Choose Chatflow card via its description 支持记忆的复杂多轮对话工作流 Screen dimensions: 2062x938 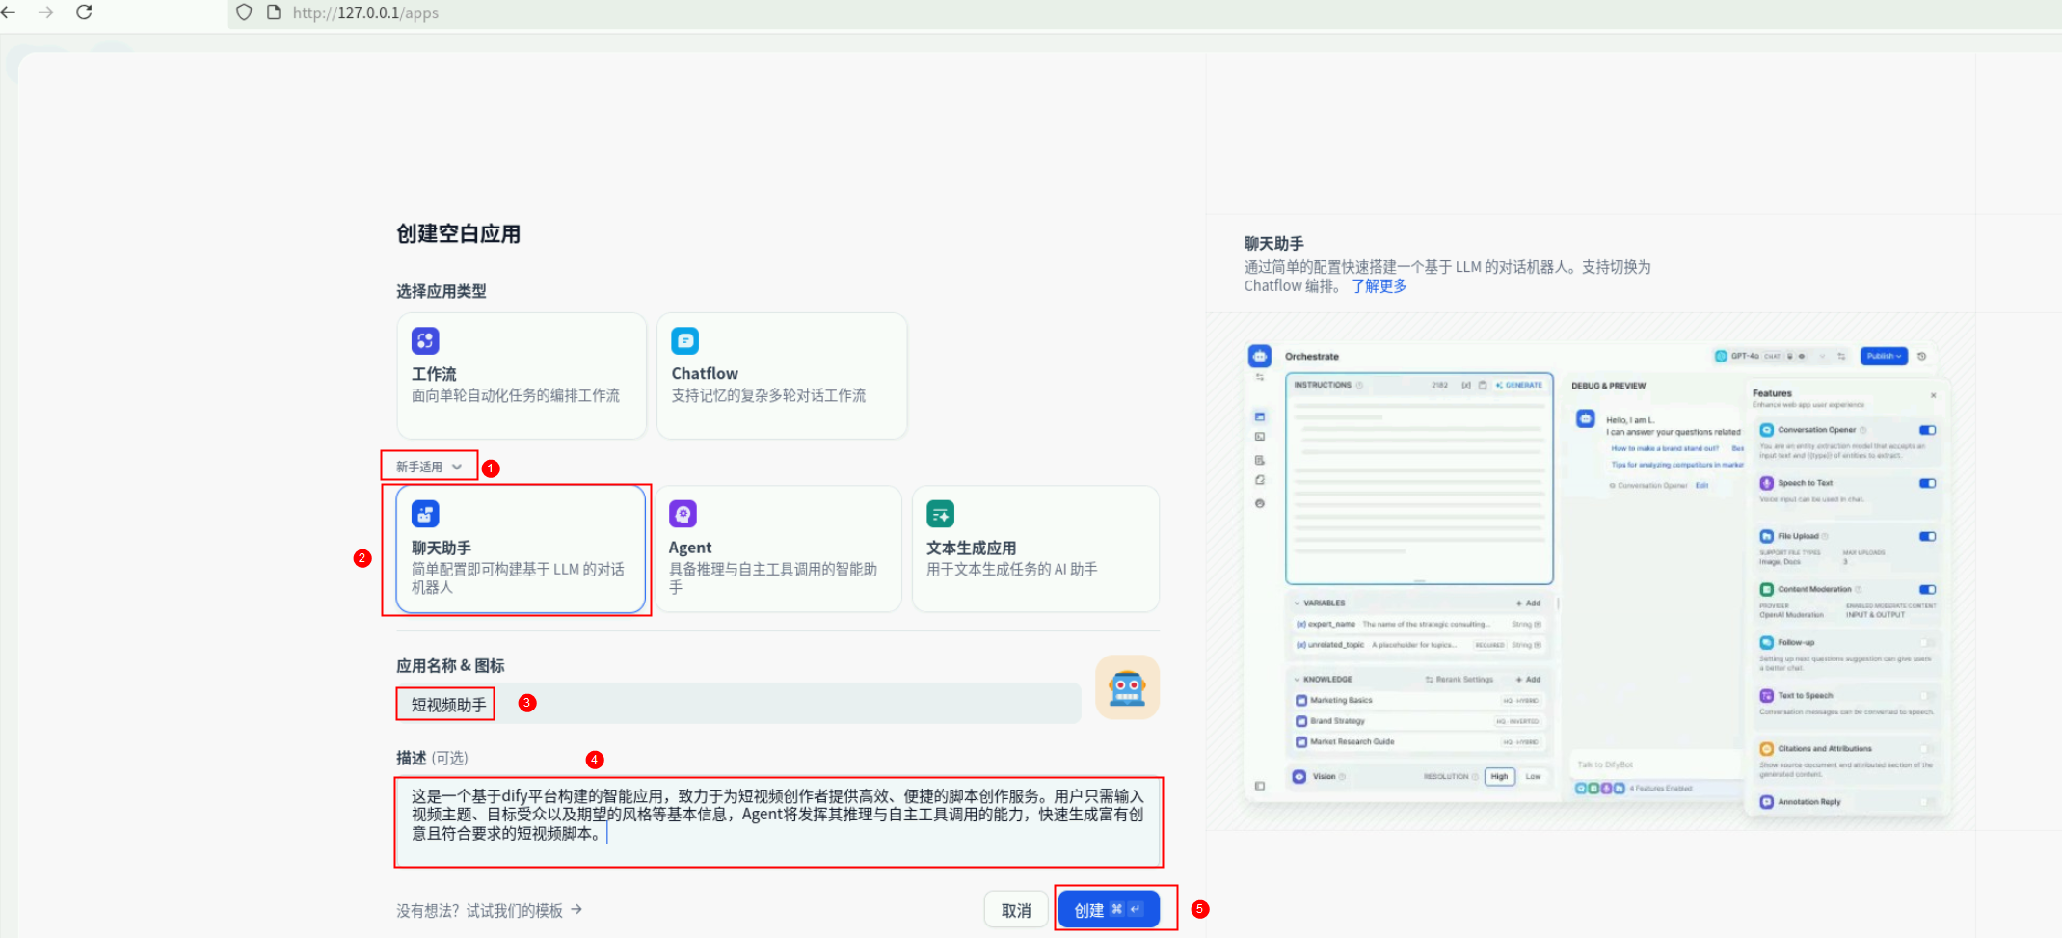[768, 395]
